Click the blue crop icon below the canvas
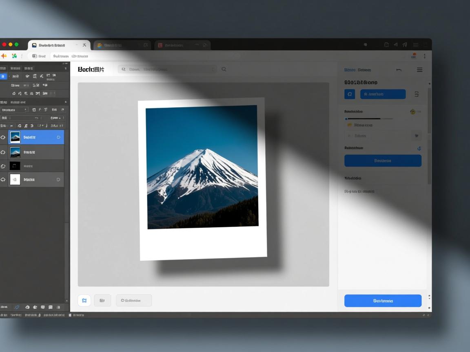470x352 pixels. pos(84,301)
